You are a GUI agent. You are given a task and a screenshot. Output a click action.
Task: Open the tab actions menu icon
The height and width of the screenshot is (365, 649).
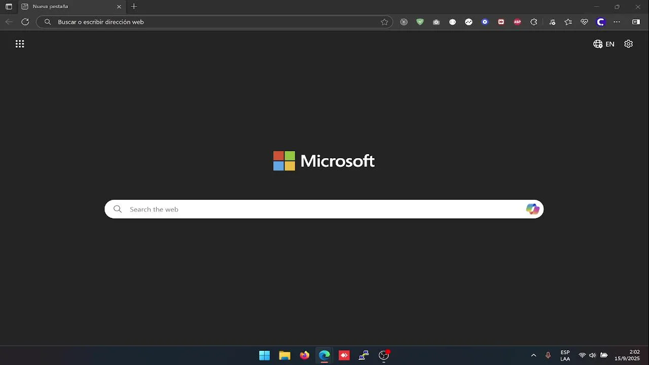9,7
